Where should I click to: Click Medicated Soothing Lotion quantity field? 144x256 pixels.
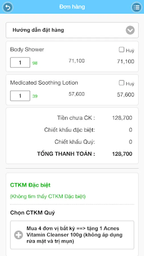[20, 96]
